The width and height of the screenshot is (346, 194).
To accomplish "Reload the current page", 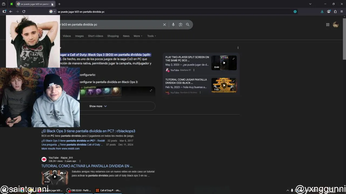I will click(24, 12).
